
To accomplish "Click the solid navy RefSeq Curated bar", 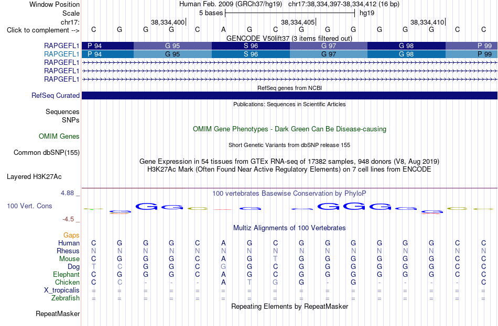I will tap(289, 95).
